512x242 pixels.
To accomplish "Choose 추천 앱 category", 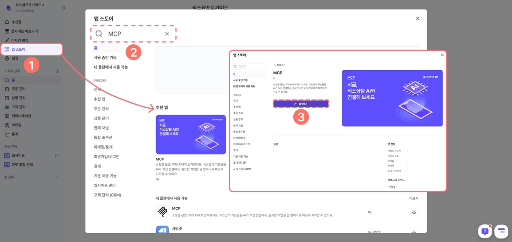I will [x=100, y=99].
